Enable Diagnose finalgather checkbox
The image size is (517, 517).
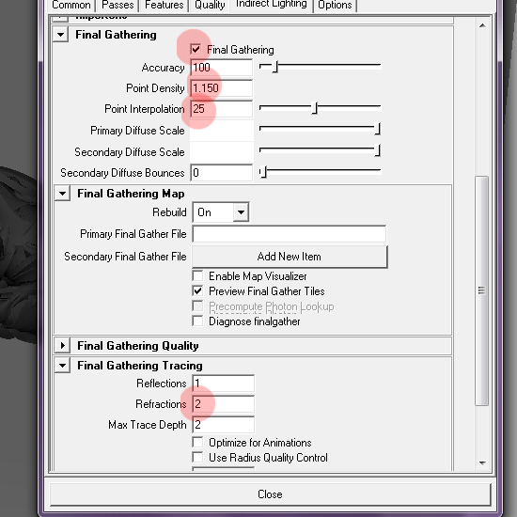click(x=197, y=321)
